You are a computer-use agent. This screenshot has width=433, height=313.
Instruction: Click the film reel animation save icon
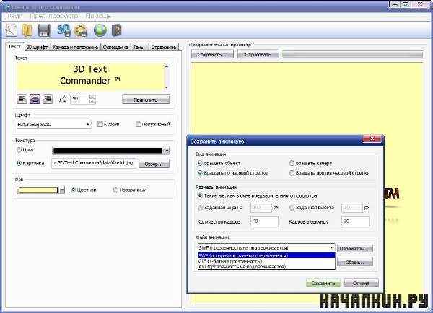(x=81, y=30)
